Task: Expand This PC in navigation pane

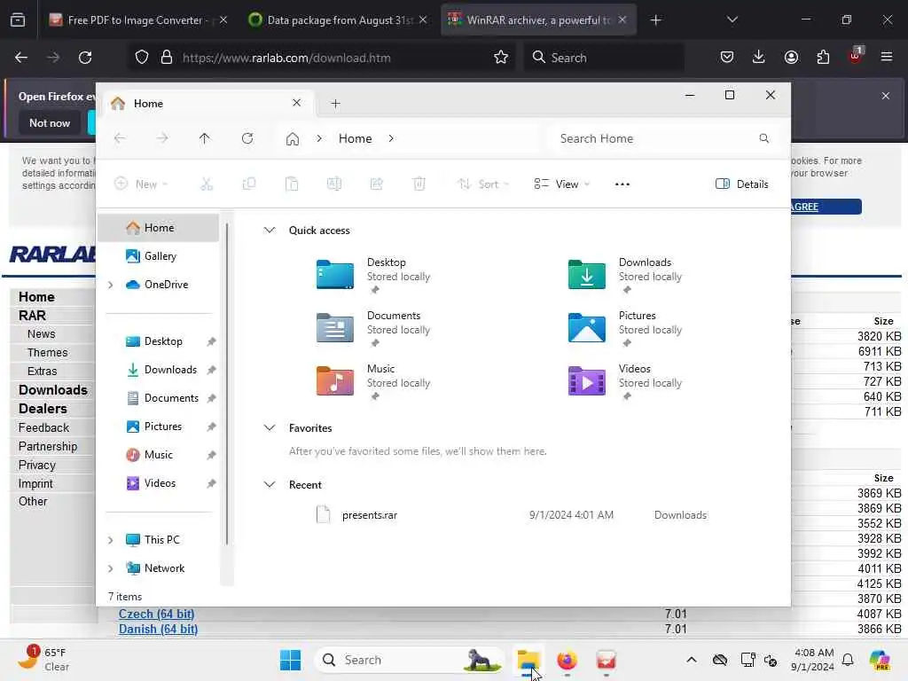Action: (111, 540)
